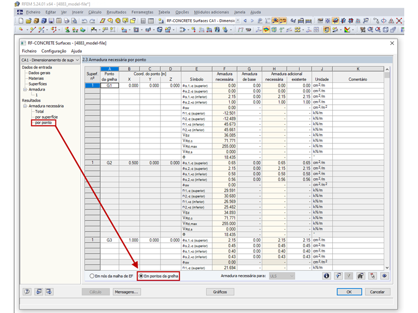The height and width of the screenshot is (313, 418).
Task: Click the scroll up arrow of table scrollbar
Action: [387, 69]
